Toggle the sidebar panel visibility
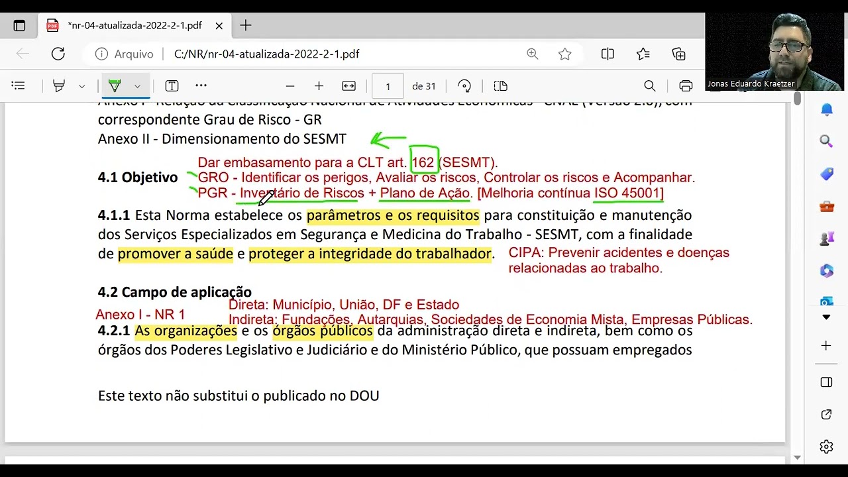The image size is (848, 477). click(x=826, y=382)
